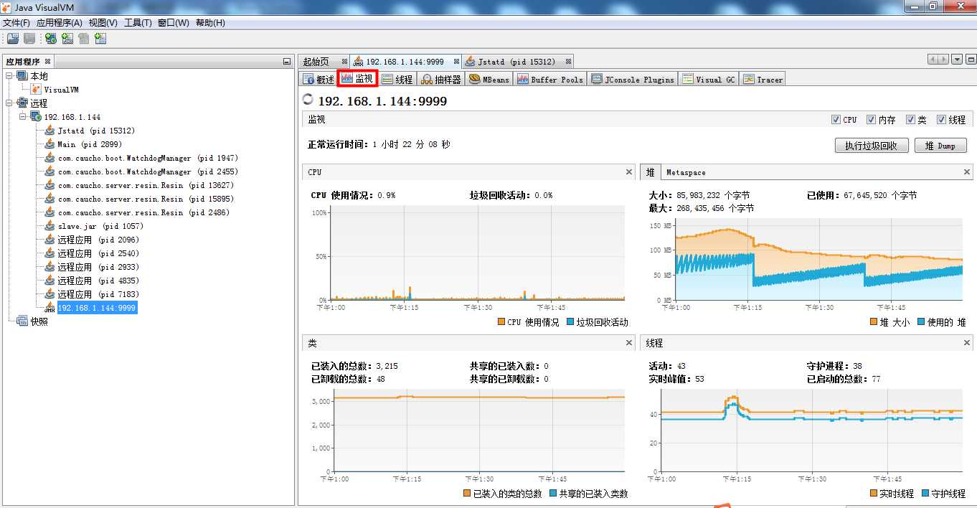Close the classes (类) chart panel

pos(629,343)
